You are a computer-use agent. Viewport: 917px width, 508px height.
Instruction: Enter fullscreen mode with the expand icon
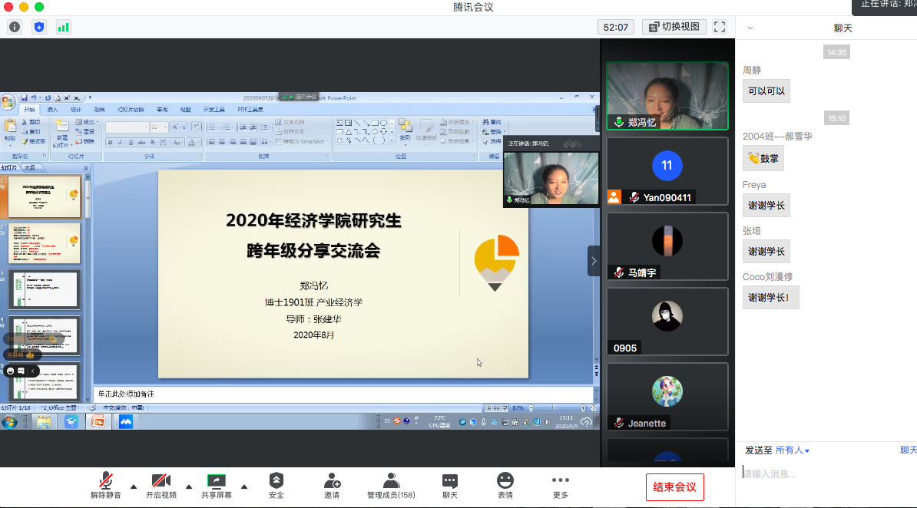(720, 27)
